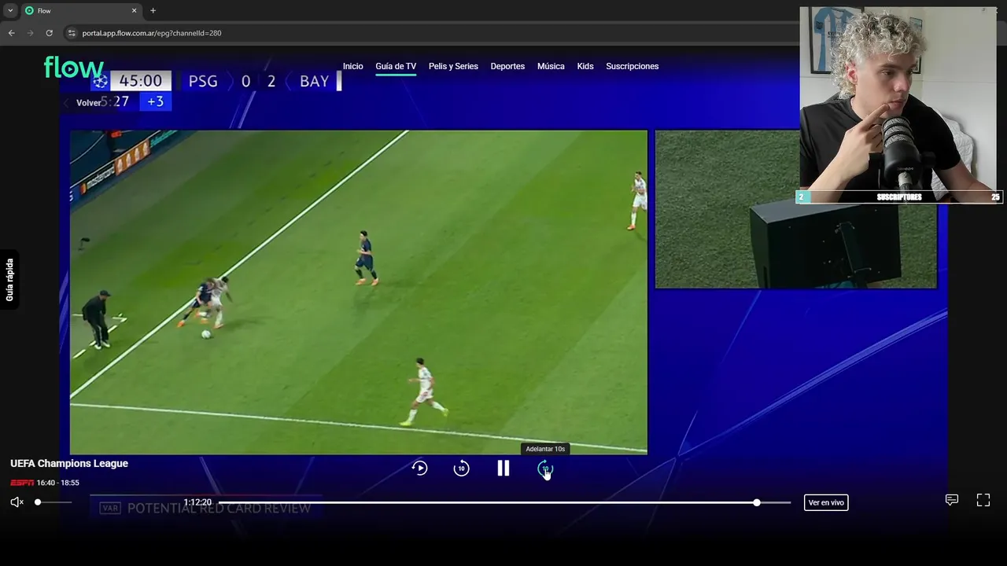
Task: Click the 1:12:20 elapsed time label
Action: coord(197,502)
